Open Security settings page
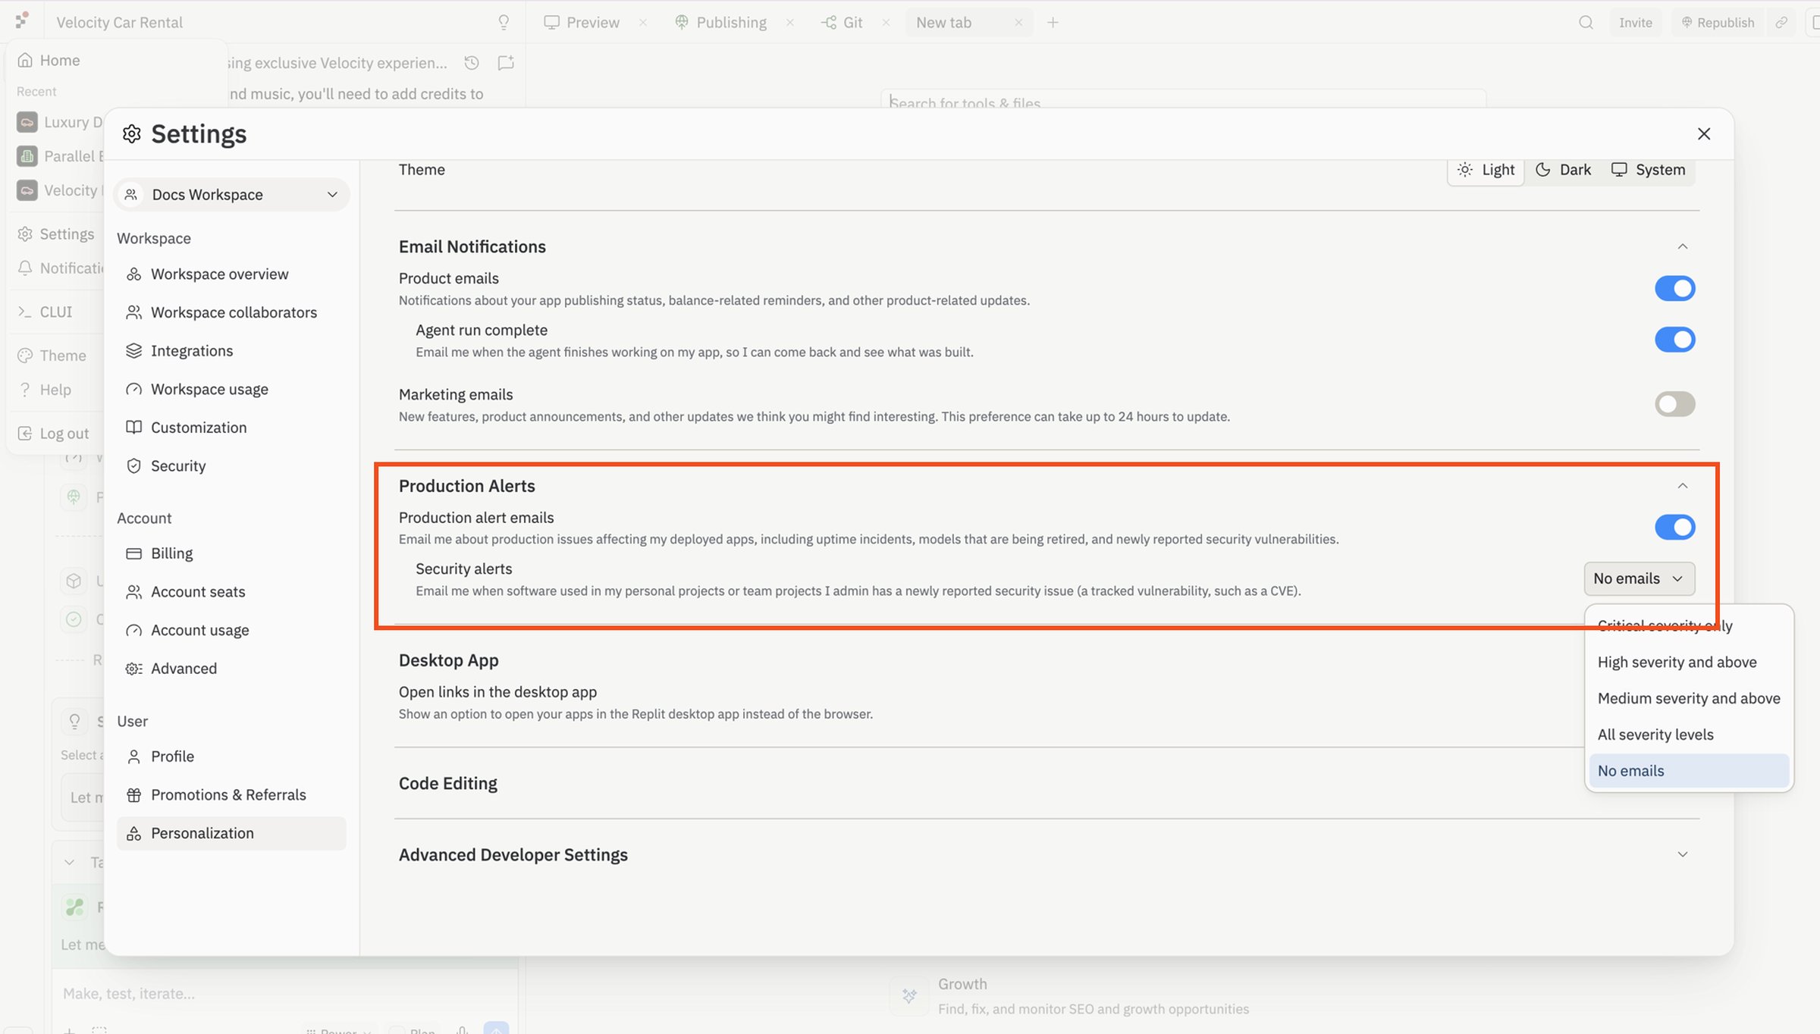The image size is (1820, 1034). tap(178, 466)
